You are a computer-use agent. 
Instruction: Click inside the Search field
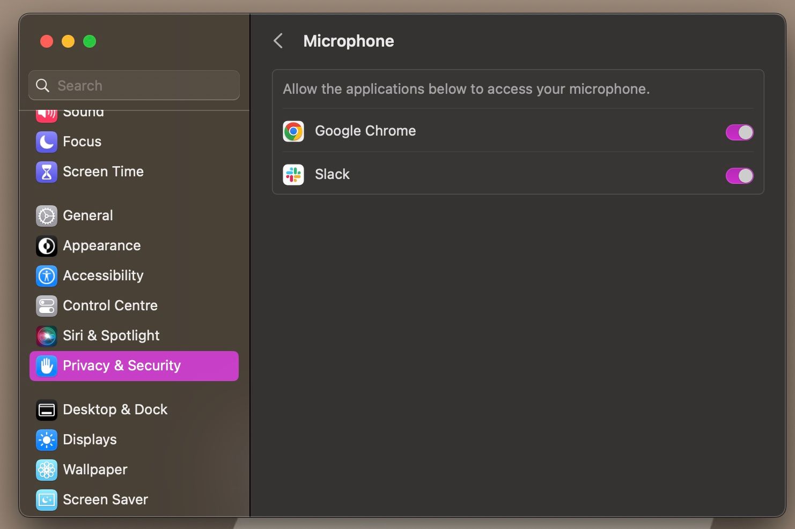pos(134,85)
